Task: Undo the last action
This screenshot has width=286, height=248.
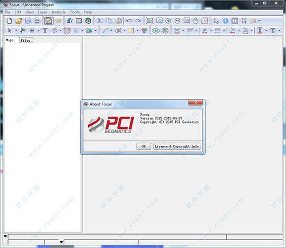Action: tap(129, 21)
